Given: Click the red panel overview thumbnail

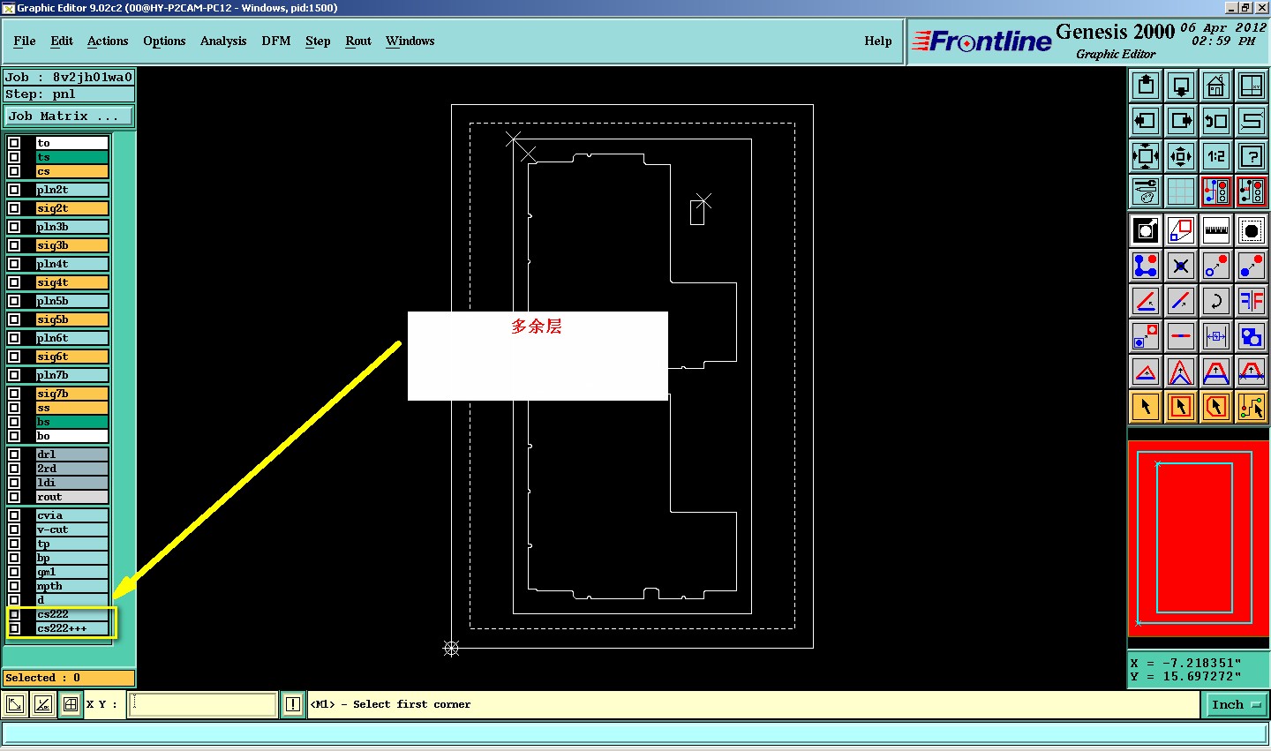Looking at the screenshot, I should (1198, 538).
